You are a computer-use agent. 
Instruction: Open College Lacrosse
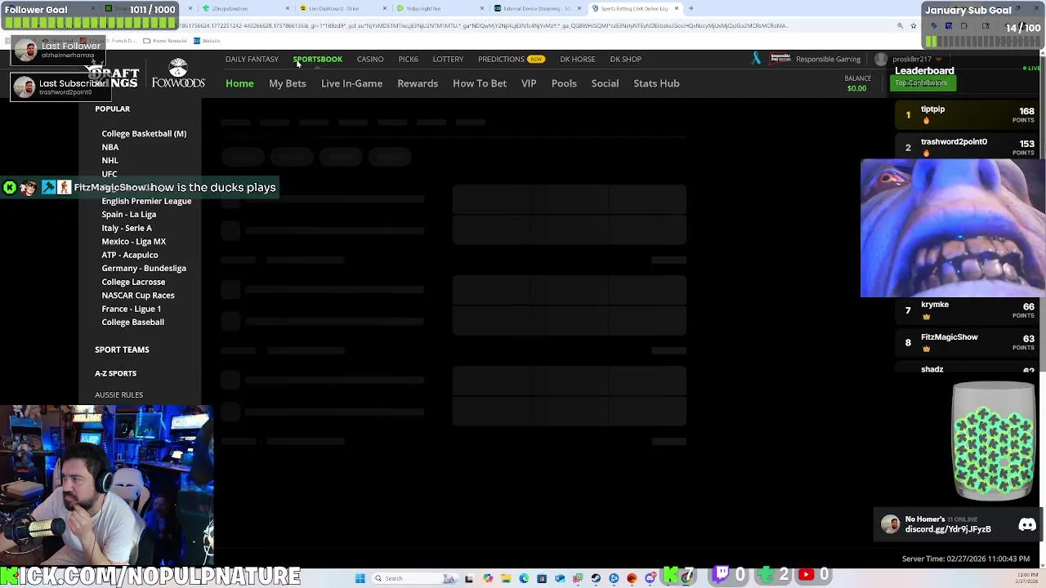(x=133, y=282)
